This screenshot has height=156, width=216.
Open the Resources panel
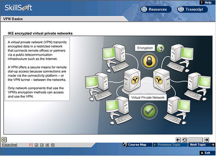(x=156, y=9)
